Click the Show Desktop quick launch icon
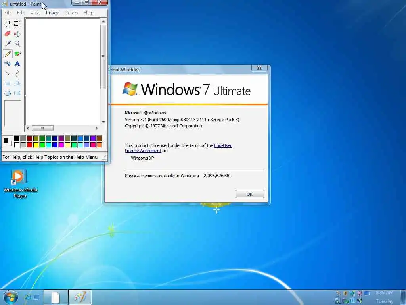 pos(36,297)
